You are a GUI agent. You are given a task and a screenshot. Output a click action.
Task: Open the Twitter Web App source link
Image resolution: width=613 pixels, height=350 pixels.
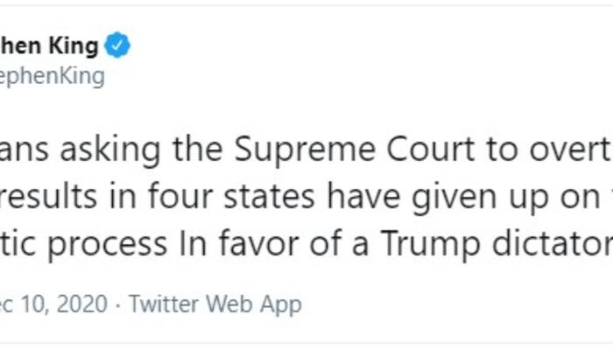(215, 304)
